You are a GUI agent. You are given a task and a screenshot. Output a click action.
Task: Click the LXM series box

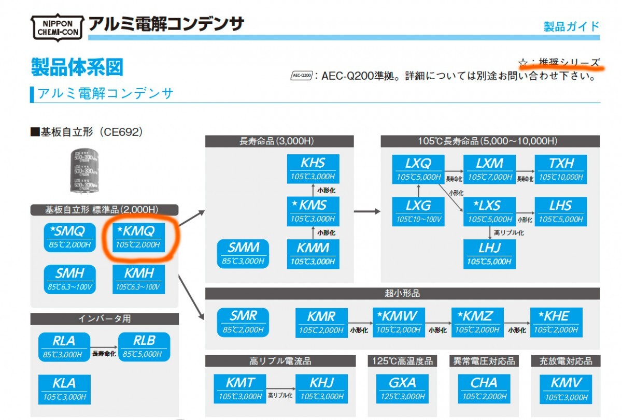(490, 169)
